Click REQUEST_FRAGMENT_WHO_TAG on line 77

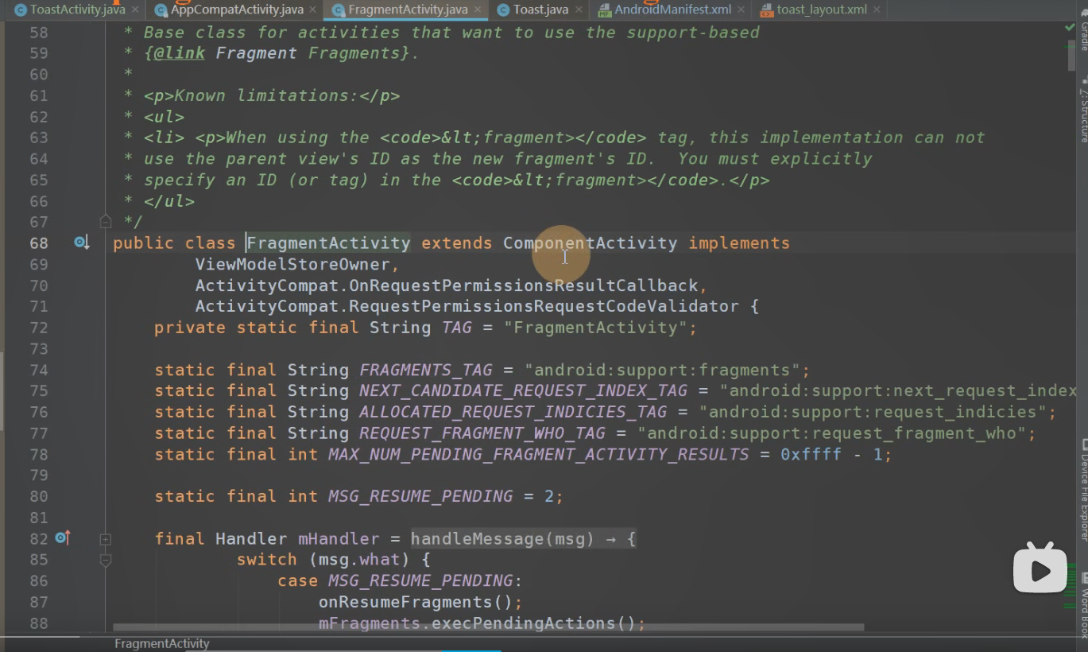click(x=482, y=433)
